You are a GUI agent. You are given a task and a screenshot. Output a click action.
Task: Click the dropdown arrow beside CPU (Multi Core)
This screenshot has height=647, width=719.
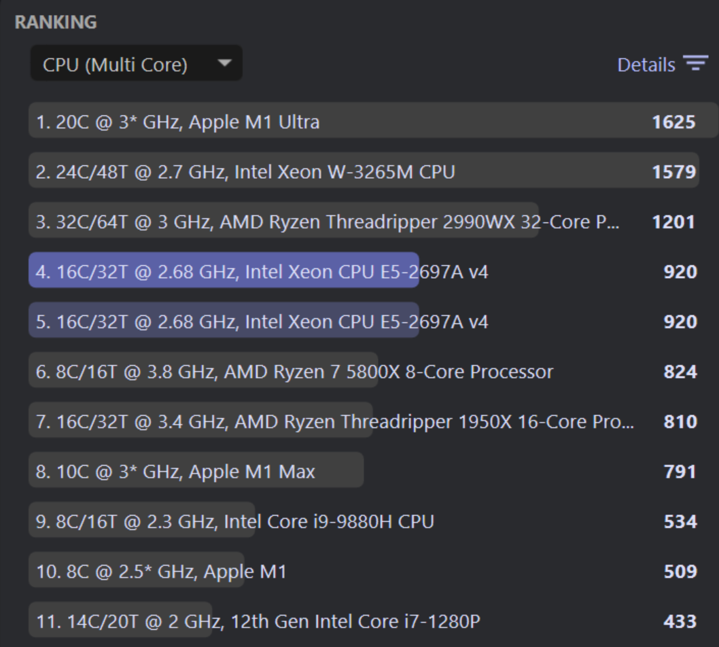tap(224, 63)
